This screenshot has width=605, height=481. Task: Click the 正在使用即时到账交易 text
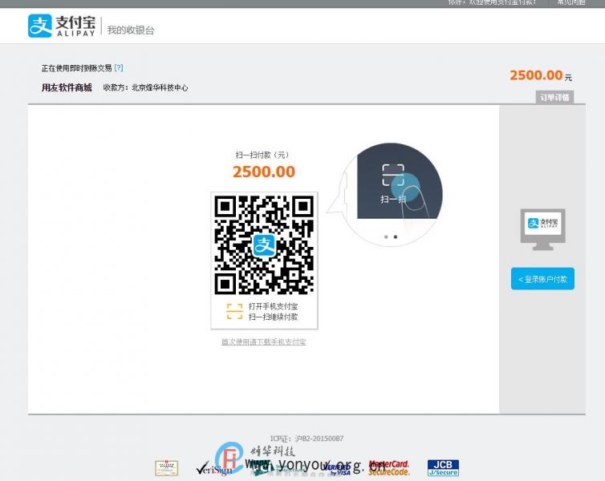(x=76, y=68)
